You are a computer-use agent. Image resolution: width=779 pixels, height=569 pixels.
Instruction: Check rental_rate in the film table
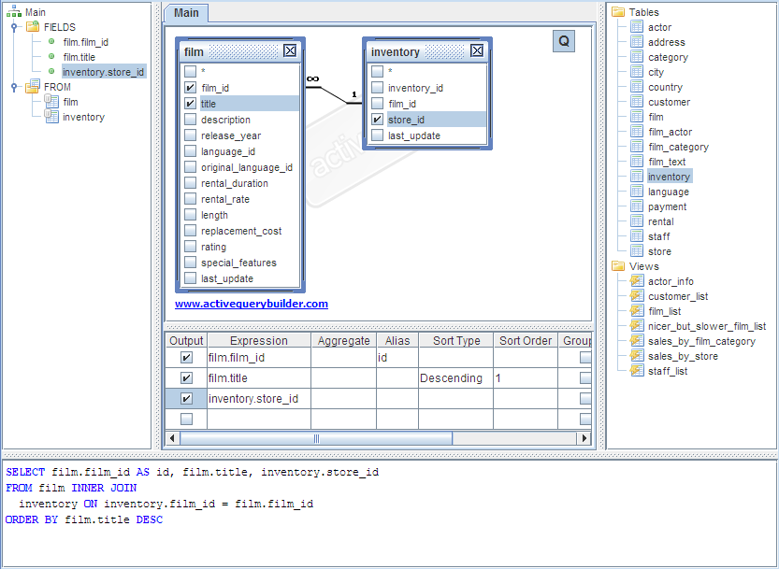click(190, 199)
